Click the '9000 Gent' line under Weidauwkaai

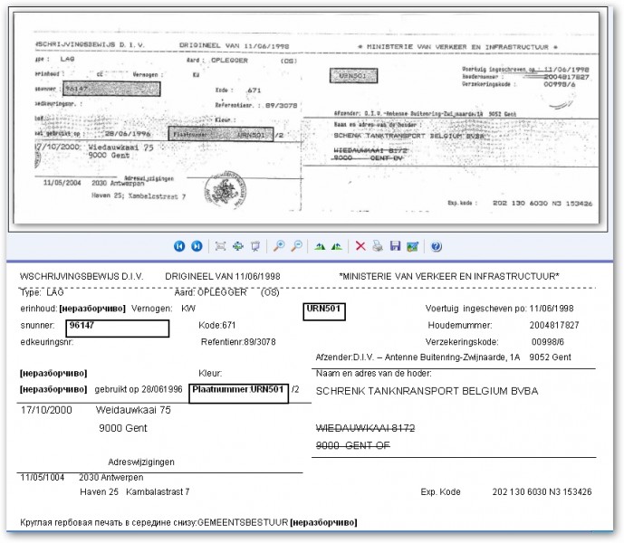pos(123,428)
